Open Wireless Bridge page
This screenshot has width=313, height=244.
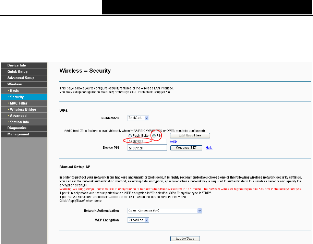pos(24,109)
